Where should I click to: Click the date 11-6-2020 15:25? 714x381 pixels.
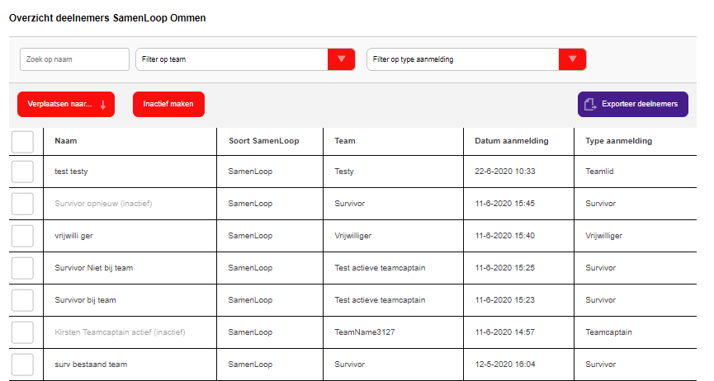(505, 268)
